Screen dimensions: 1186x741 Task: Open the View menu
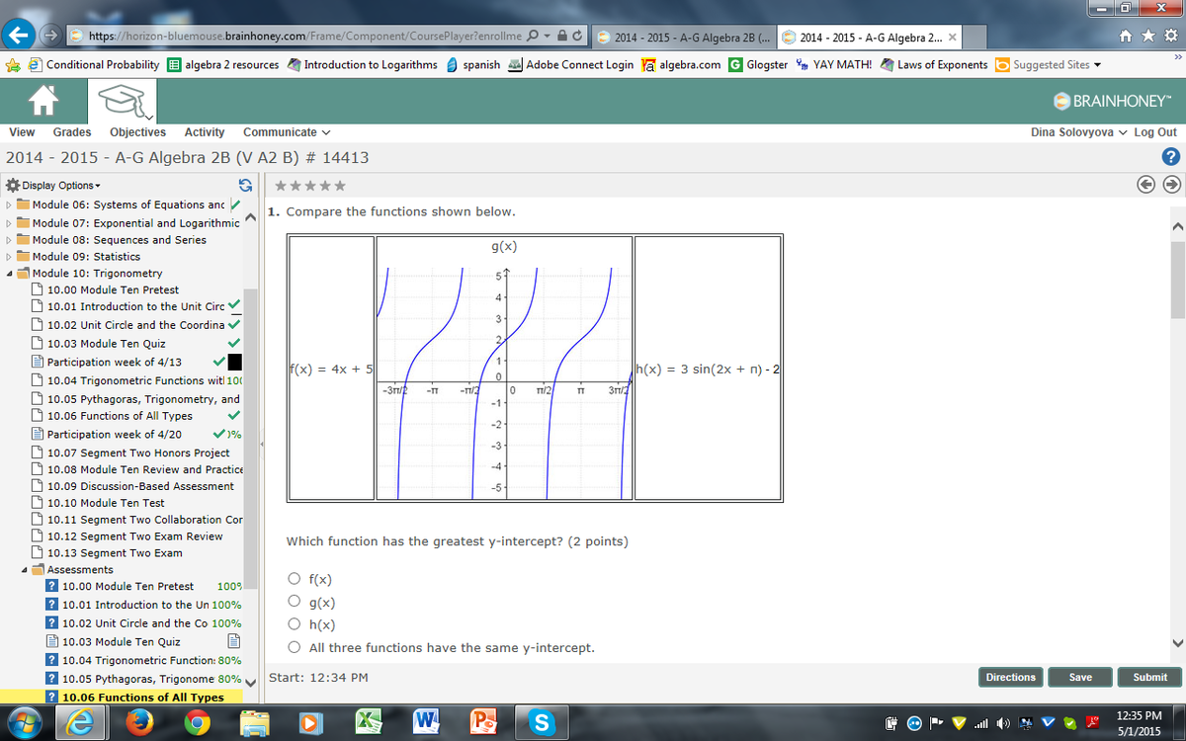pyautogui.click(x=22, y=131)
